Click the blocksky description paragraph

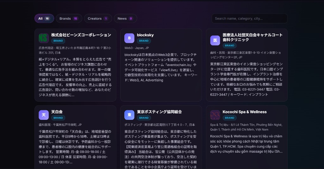161,67
